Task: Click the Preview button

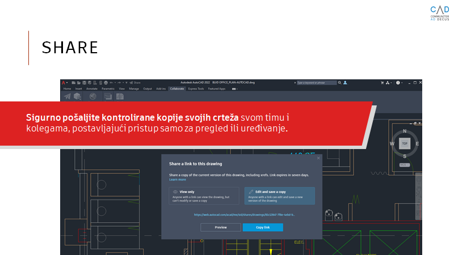Action: click(x=221, y=228)
